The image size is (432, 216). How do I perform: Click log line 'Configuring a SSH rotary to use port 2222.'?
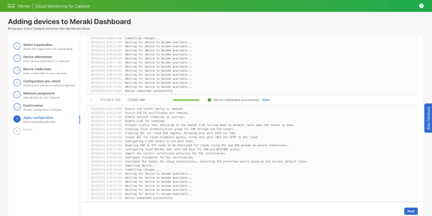point(159,141)
